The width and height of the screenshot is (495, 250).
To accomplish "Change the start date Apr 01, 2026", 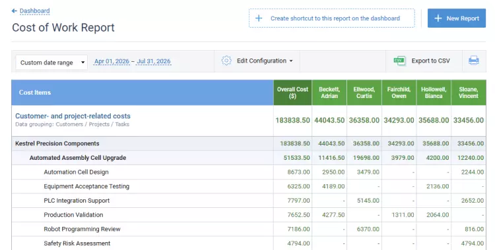I will pyautogui.click(x=112, y=61).
